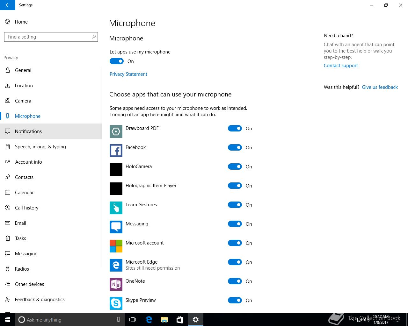
Task: Click the Learn Gestures hand icon
Action: (x=116, y=208)
